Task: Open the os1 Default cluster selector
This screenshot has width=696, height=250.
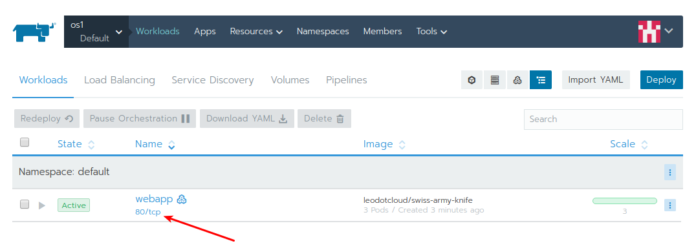Action: 96,32
